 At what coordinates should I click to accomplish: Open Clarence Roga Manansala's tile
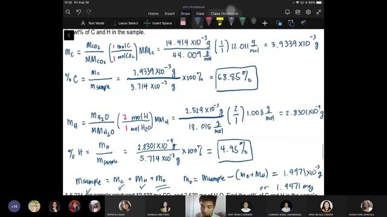tap(286, 206)
